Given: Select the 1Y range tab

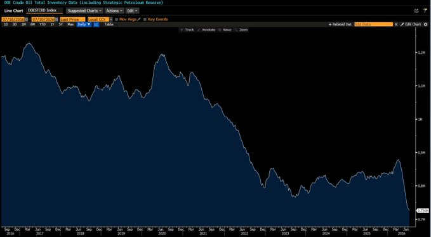Looking at the screenshot, I should pyautogui.click(x=52, y=25).
